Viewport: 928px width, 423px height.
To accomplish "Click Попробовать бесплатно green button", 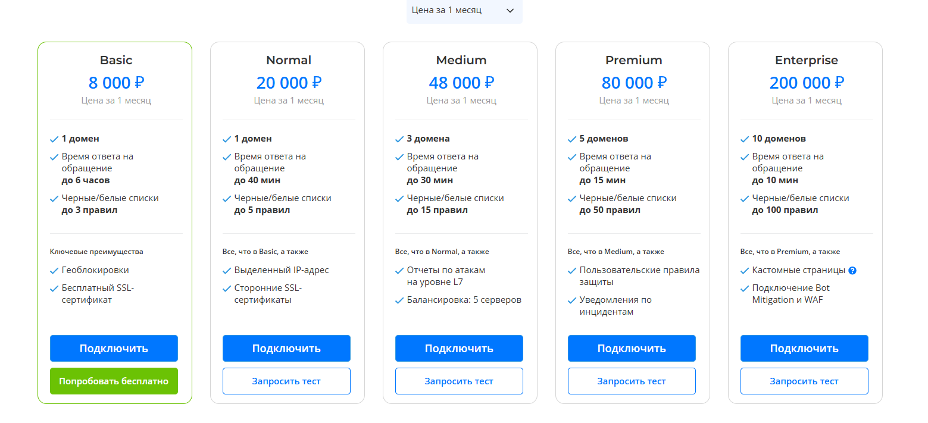I will tap(114, 381).
